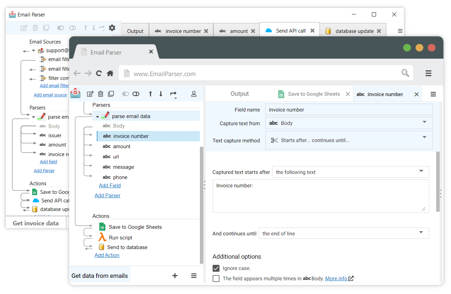Click the Add Parser link in front window
This screenshot has width=451, height=294.
click(107, 196)
